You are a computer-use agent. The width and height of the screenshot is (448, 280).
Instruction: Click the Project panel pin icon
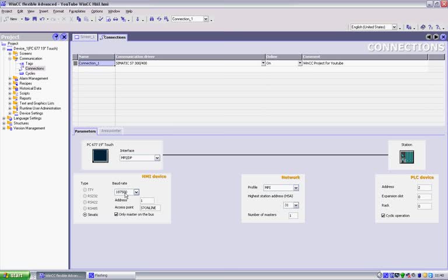tap(56, 37)
